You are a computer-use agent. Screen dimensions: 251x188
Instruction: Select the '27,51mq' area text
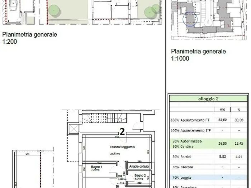pos(115,154)
